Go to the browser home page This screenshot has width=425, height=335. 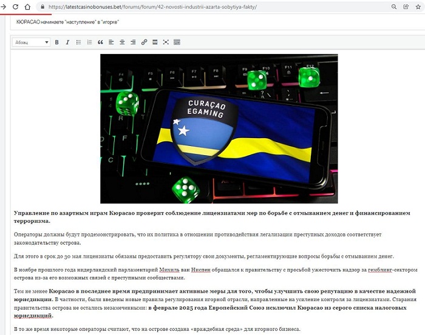(x=27, y=7)
